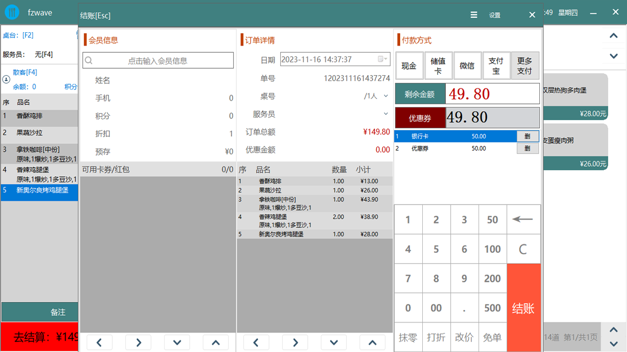627x352 pixels.
Task: Open the 更多支付 payment options
Action: 525,65
